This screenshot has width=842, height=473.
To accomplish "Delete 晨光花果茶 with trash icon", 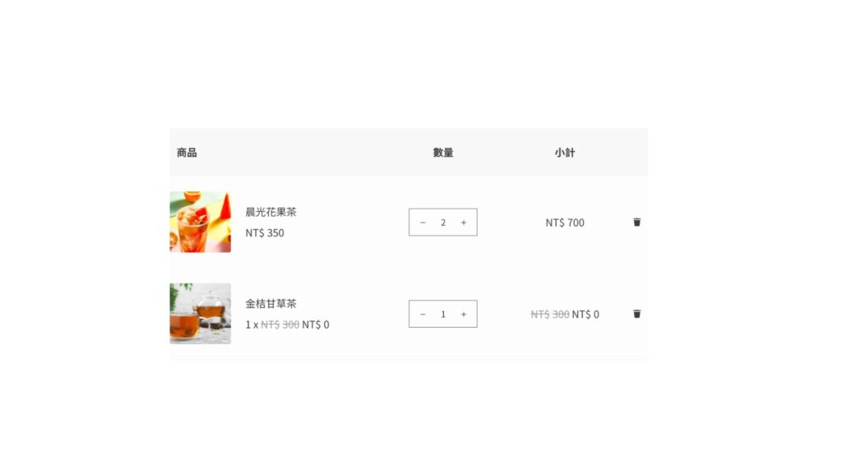I will [637, 222].
